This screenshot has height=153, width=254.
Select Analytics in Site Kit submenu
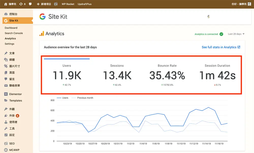tap(10, 39)
